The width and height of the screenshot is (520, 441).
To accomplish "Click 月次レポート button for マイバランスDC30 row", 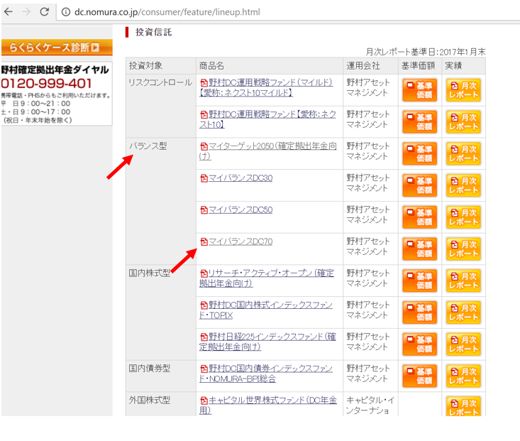I will 463,185.
